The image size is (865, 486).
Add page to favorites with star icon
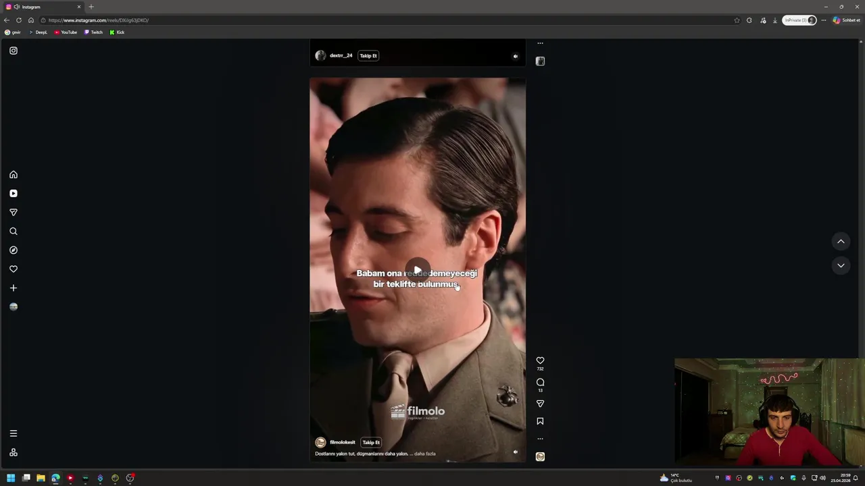pos(737,20)
